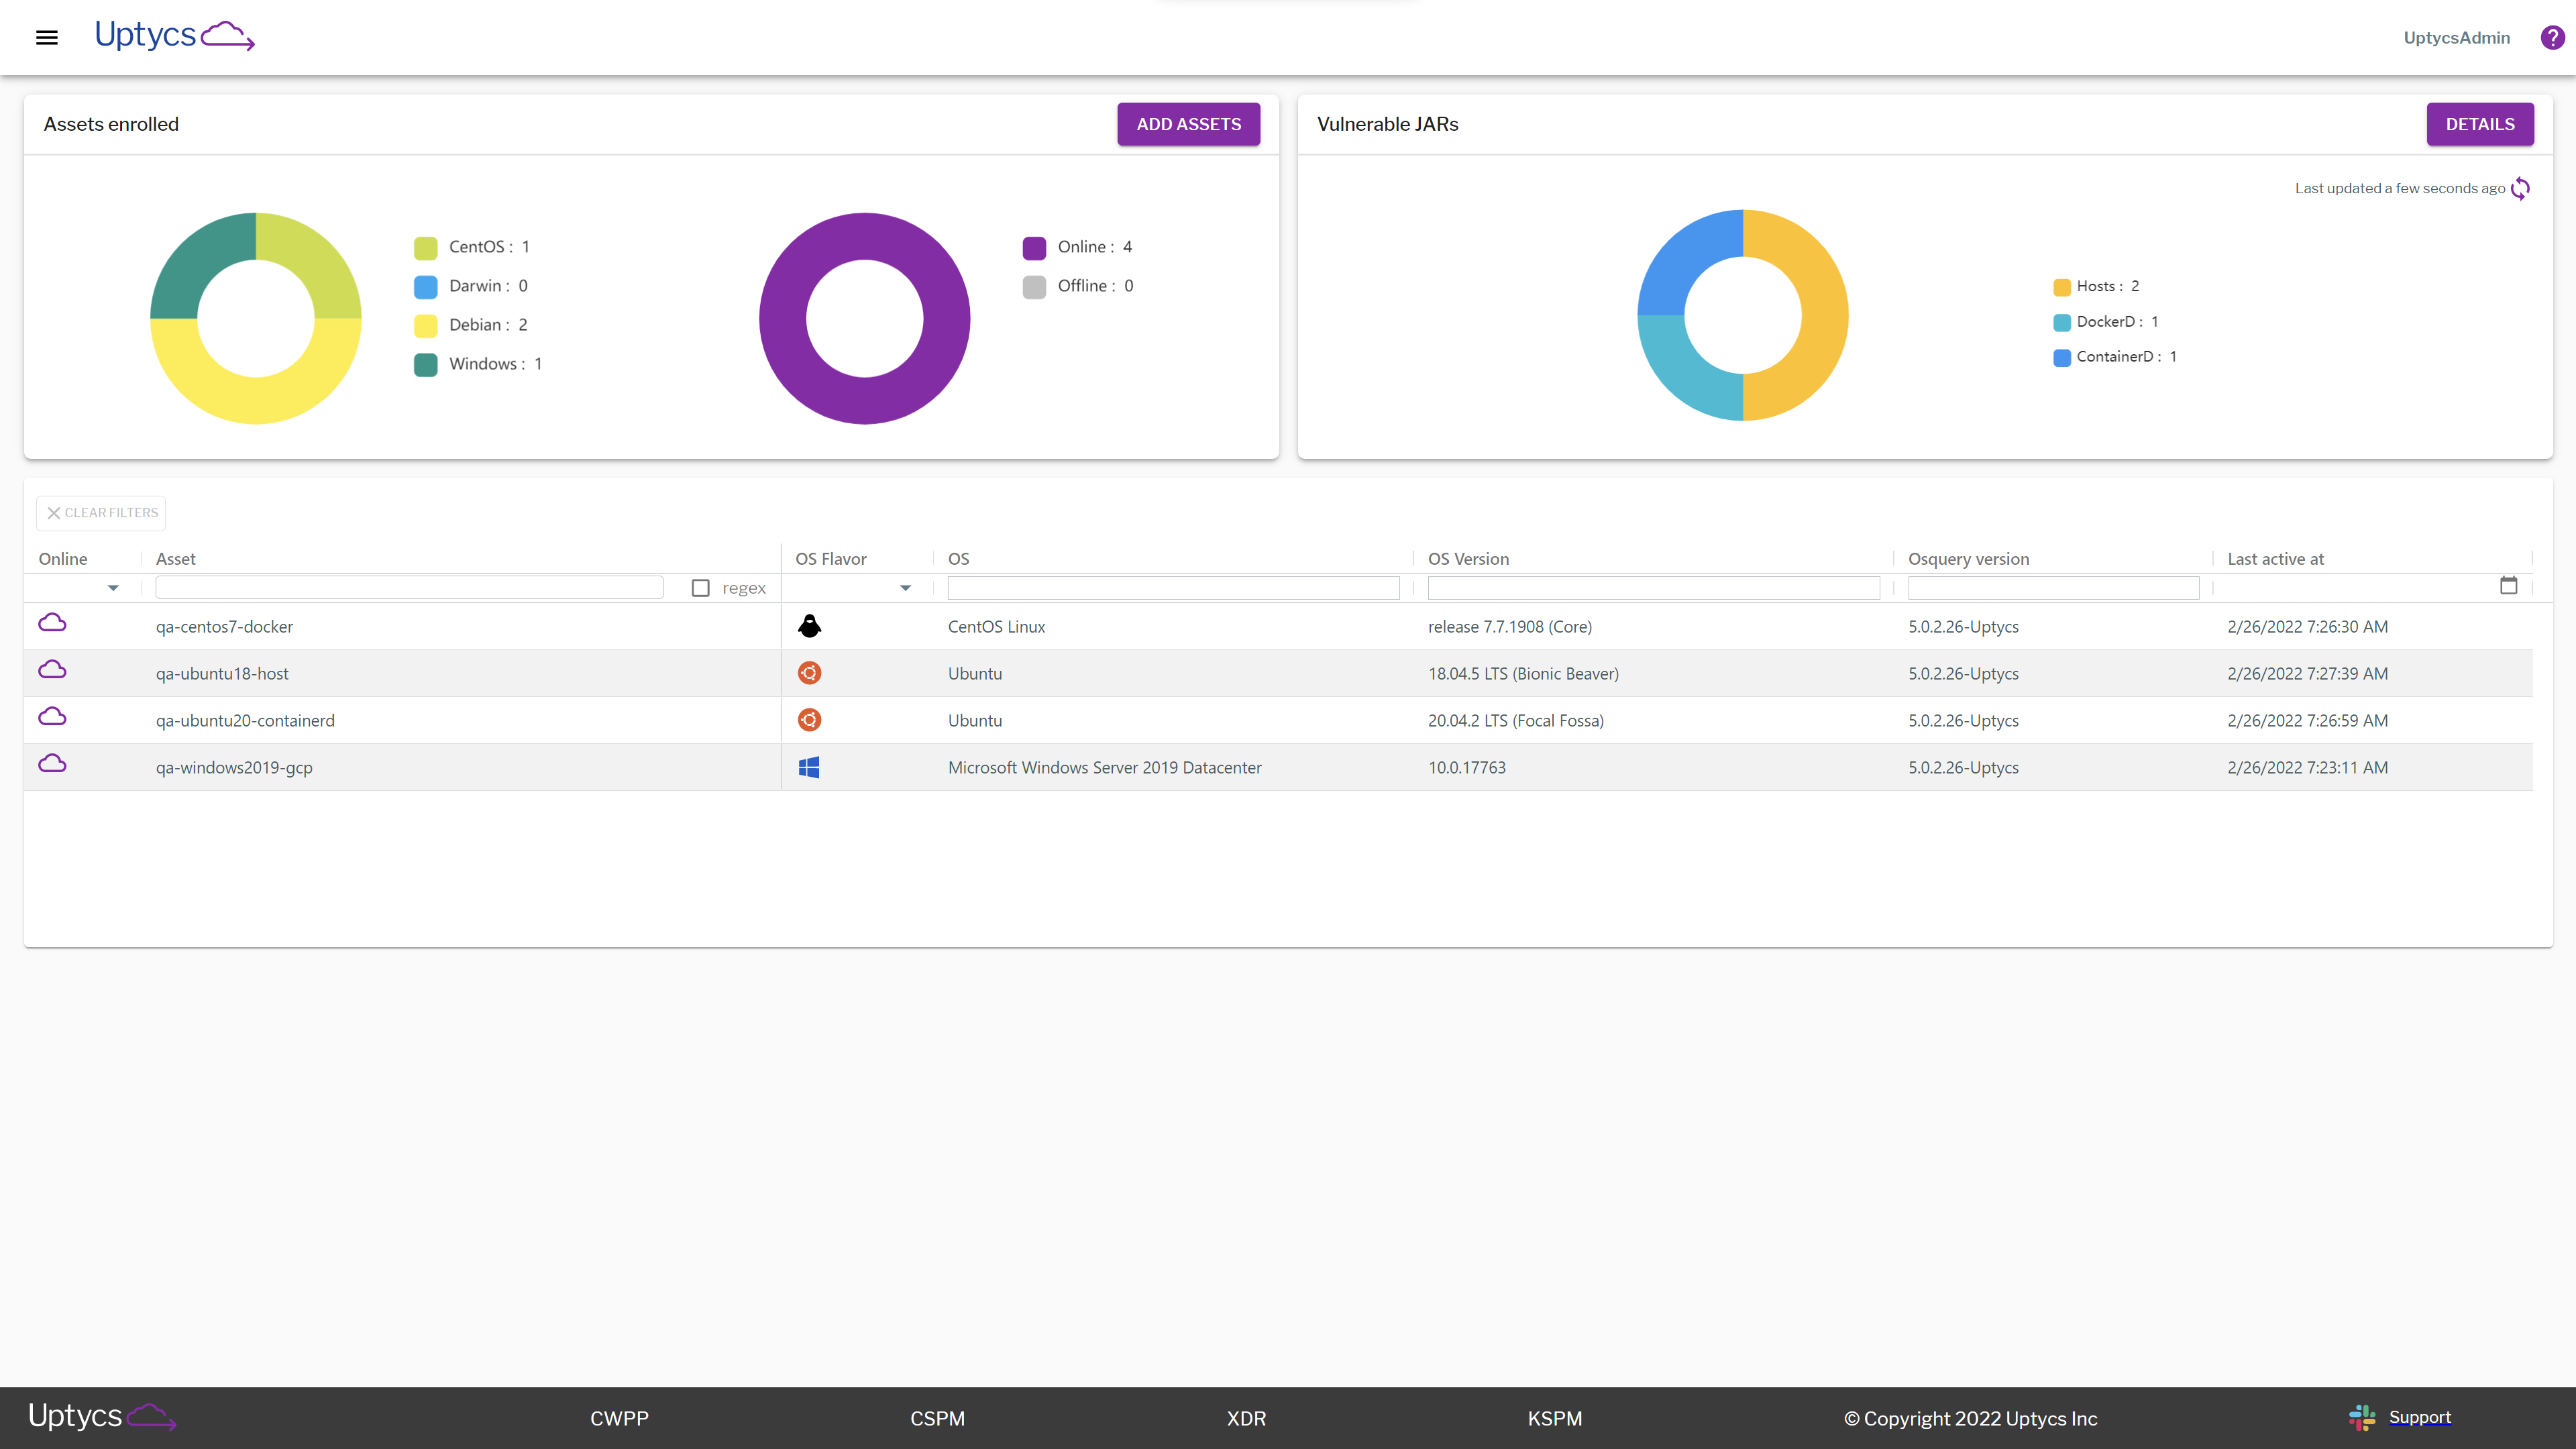Click Ubuntu icon for qa-ubuntu18-host row
The image size is (2576, 1449).
click(x=809, y=673)
